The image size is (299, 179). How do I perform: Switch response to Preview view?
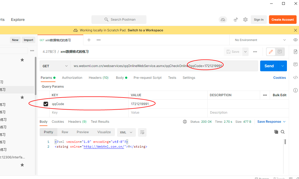83,132
